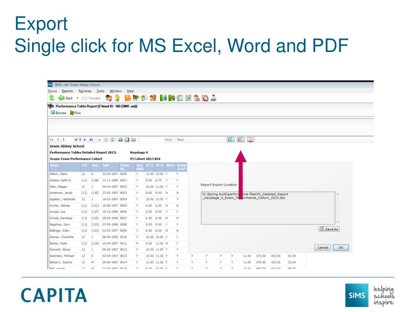Image resolution: width=416 pixels, height=312 pixels.
Task: Jump to the last report page
Action: 91,140
